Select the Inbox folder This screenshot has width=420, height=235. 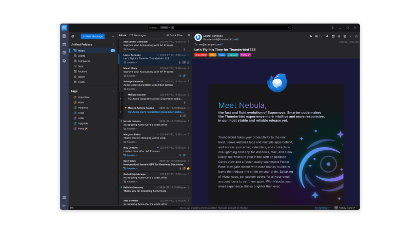(93, 51)
